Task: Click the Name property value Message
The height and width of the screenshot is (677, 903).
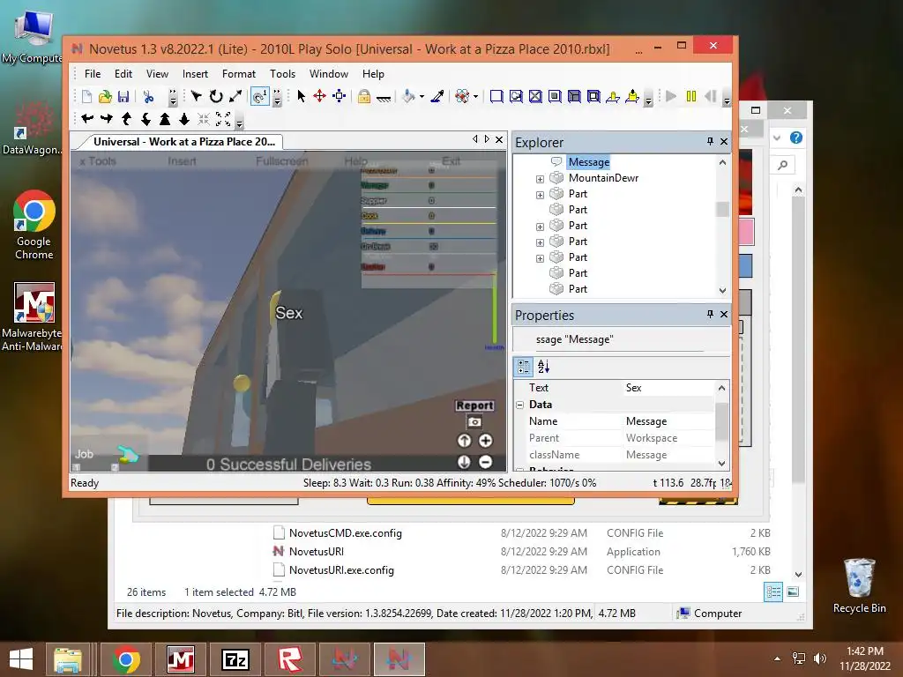Action: (668, 421)
